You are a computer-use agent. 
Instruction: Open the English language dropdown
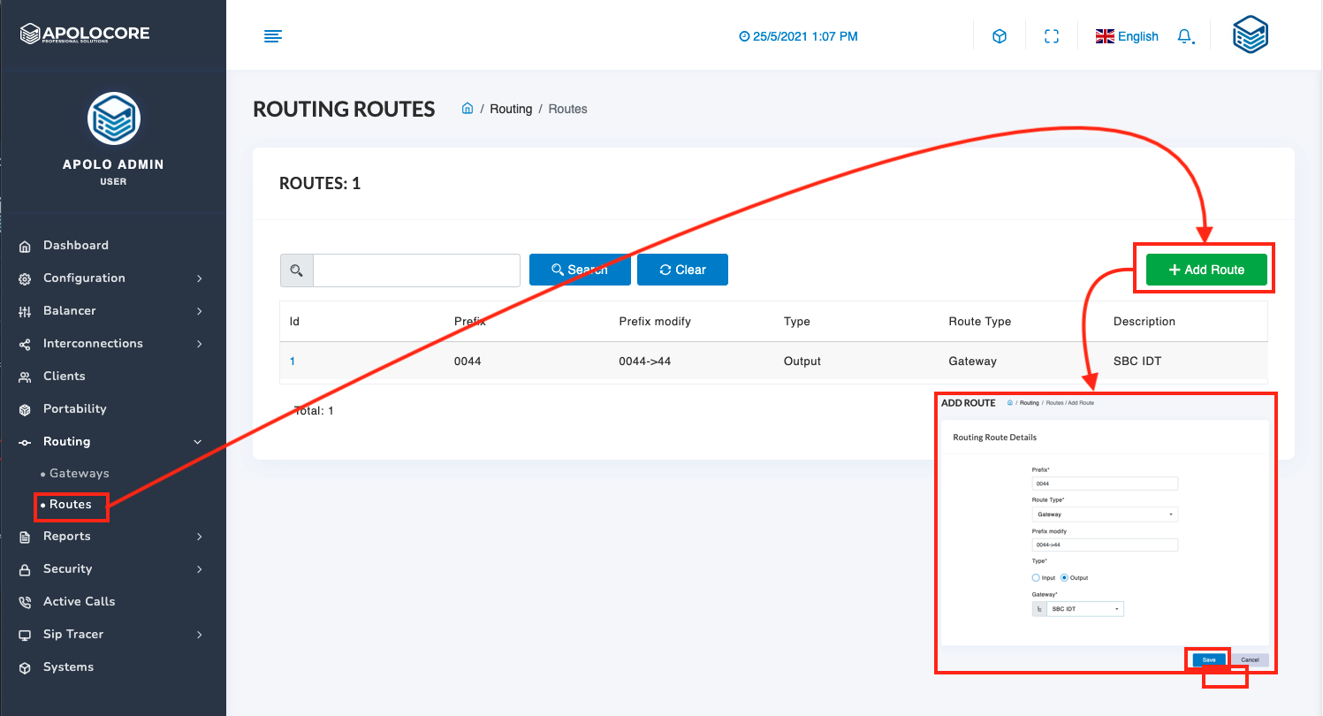pos(1127,36)
